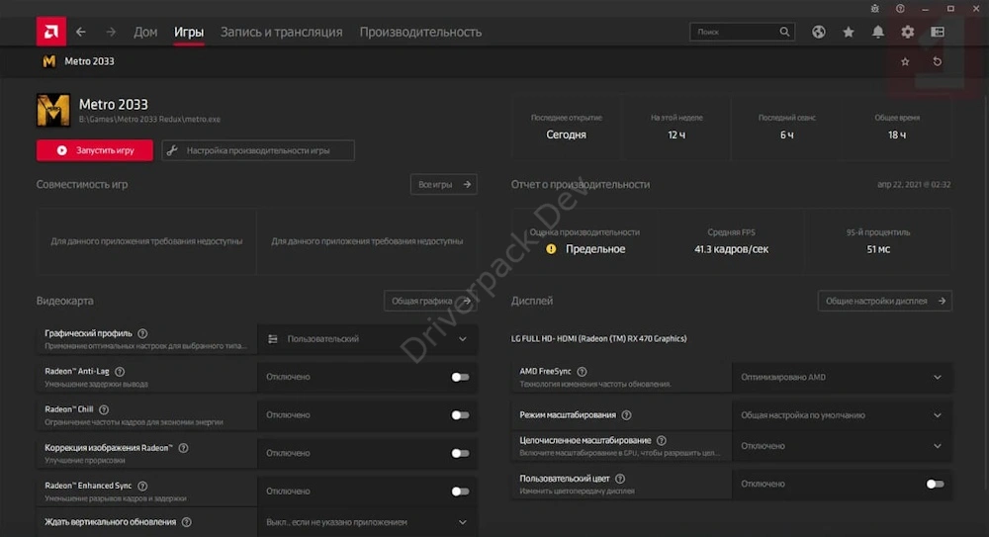Click the Metro 2033 game thumbnail
Viewport: 989px width, 537px height.
(53, 110)
